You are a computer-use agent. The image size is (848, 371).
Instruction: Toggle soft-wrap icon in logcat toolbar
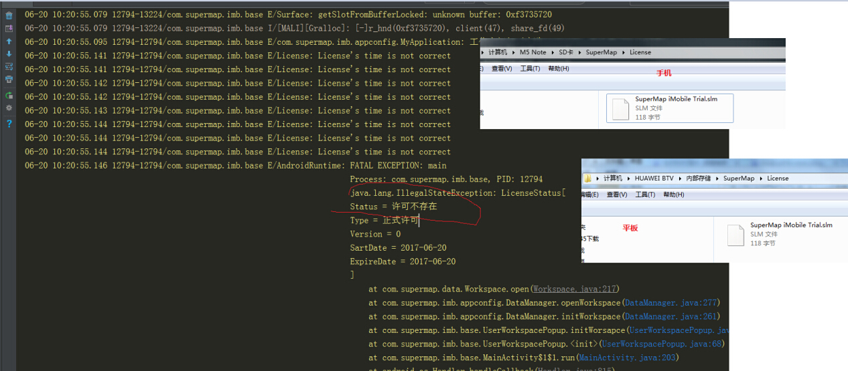[9, 67]
